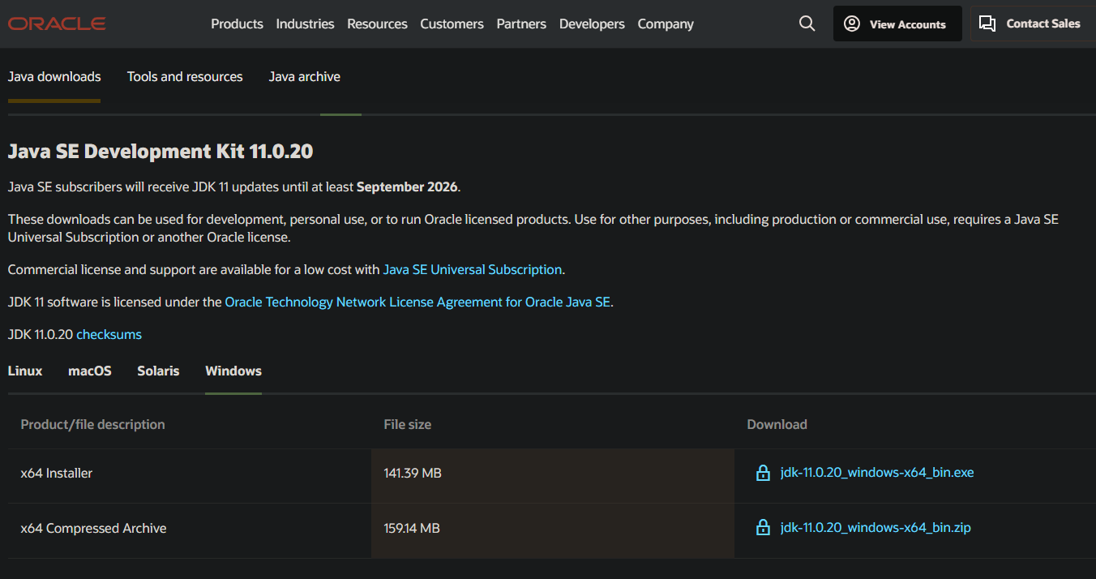The image size is (1096, 579).
Task: Download jdk-11.0.20_windows-x64_bin.exe
Action: [x=877, y=472]
